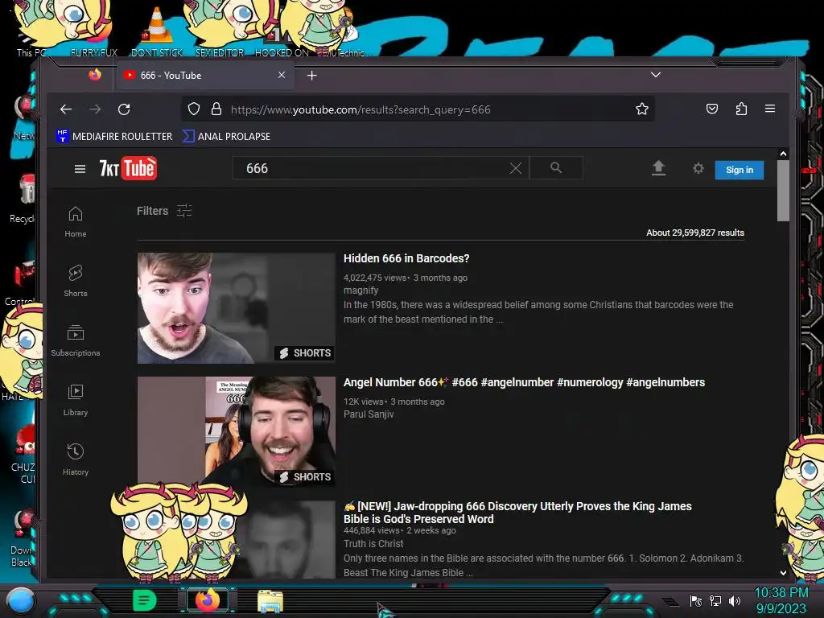Open Hidden 666 in Barcodes thumbnail

tap(236, 308)
